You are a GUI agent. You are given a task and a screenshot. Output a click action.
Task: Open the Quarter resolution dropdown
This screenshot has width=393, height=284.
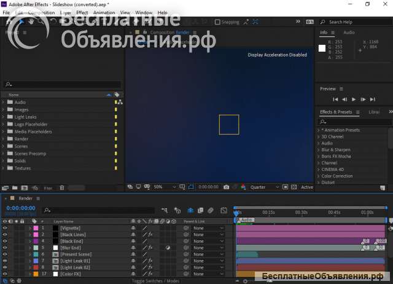pos(265,187)
